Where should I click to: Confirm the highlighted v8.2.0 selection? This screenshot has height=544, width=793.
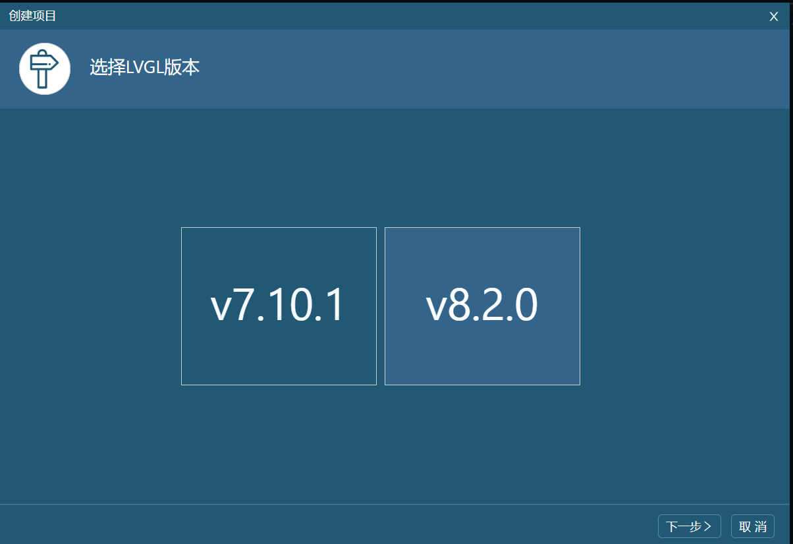click(x=482, y=306)
